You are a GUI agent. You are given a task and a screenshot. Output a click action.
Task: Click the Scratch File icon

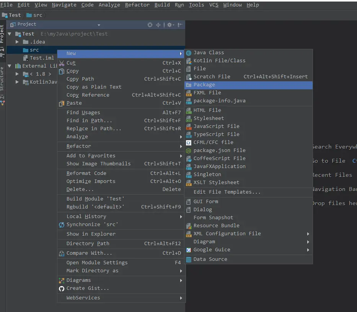(189, 77)
